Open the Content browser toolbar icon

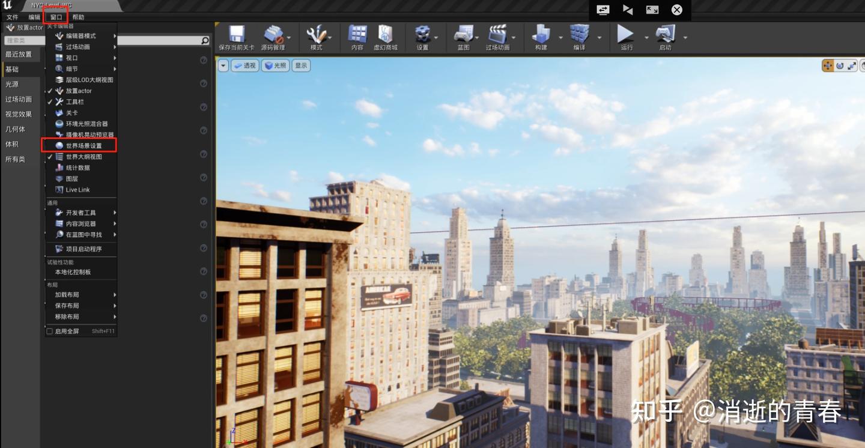[x=357, y=37]
